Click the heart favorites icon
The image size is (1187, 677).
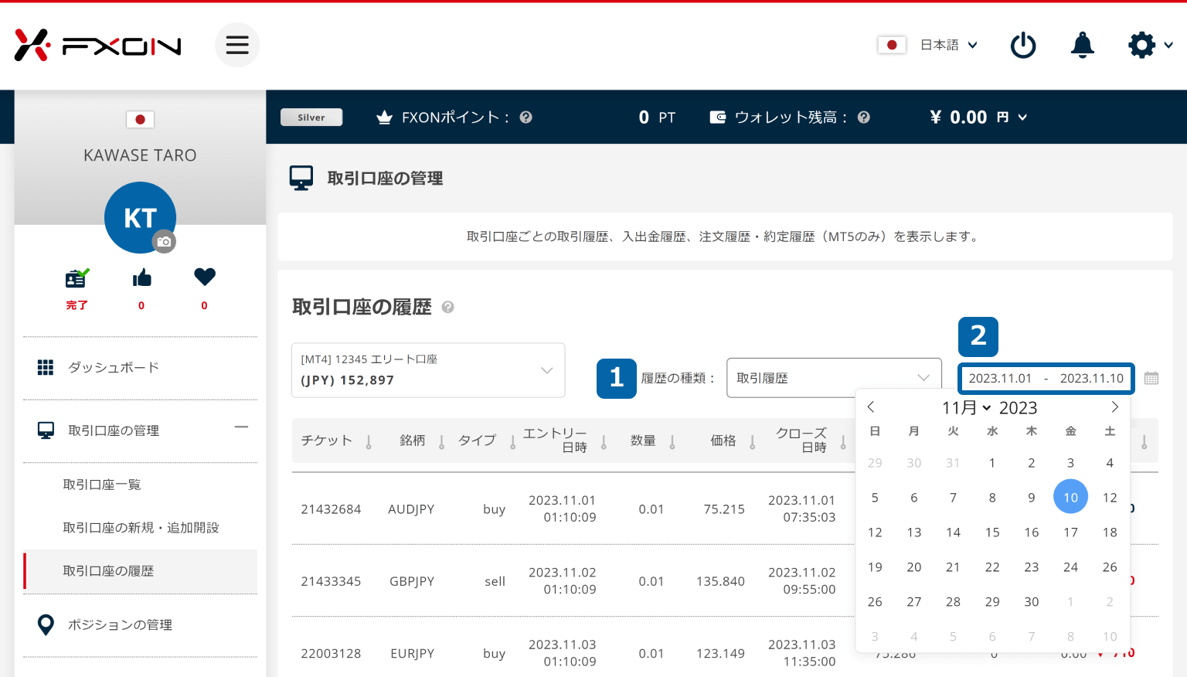205,277
